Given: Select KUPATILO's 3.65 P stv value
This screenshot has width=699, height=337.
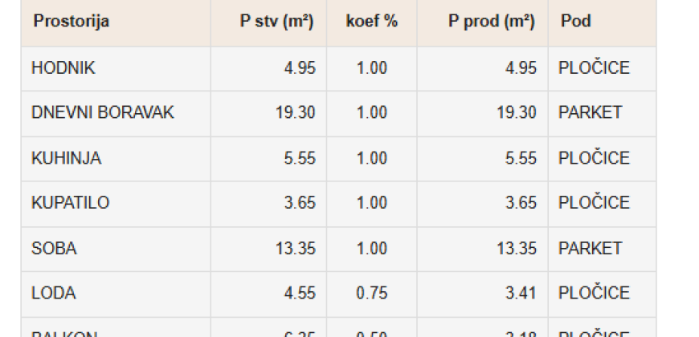Looking at the screenshot, I should (300, 204).
